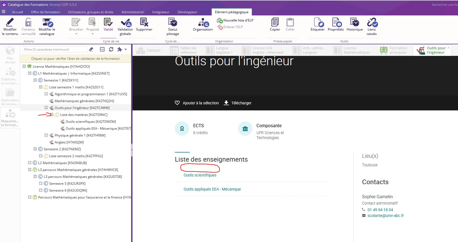
Task: Expand L2 Mathématiques node
Action: 30,163
